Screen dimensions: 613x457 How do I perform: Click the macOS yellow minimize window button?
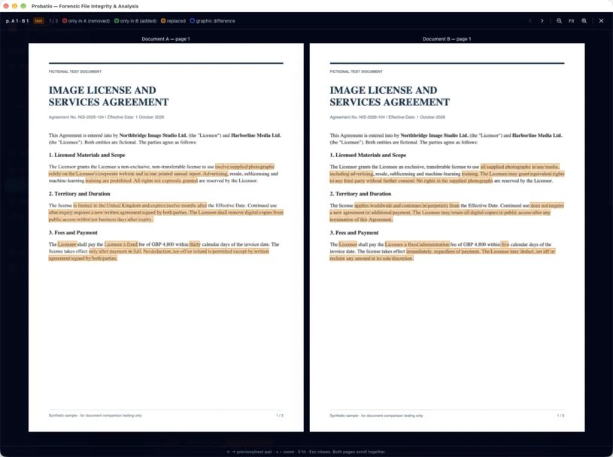[x=14, y=6]
